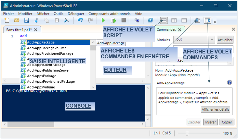Show the script pane on top icon
The height and width of the screenshot is (139, 239).
164,20
